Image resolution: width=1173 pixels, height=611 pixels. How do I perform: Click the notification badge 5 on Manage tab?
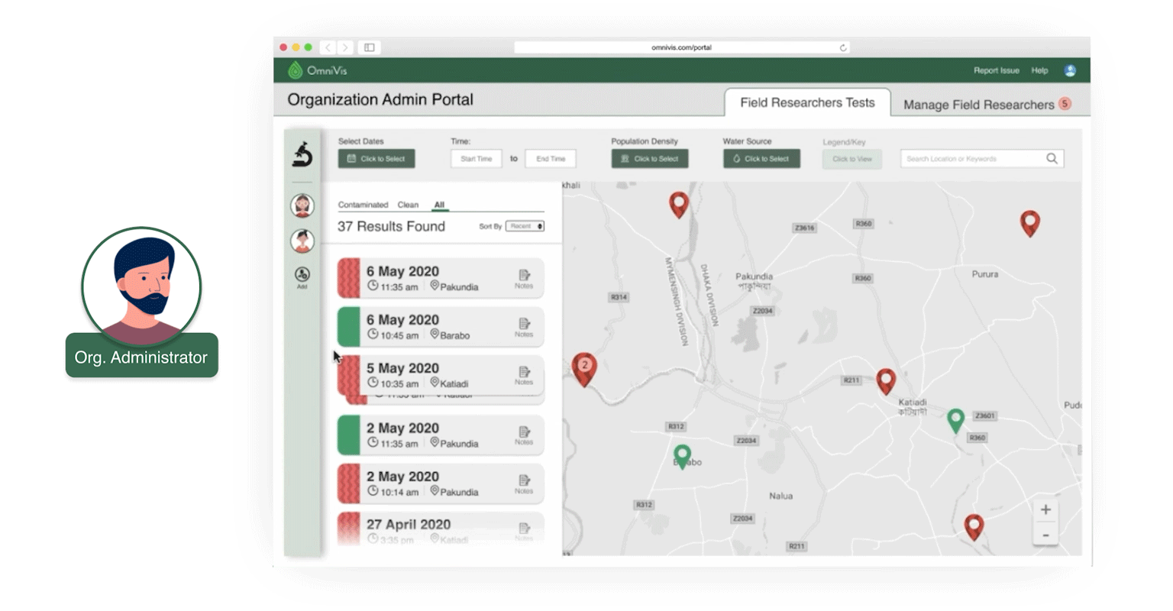pos(1065,104)
